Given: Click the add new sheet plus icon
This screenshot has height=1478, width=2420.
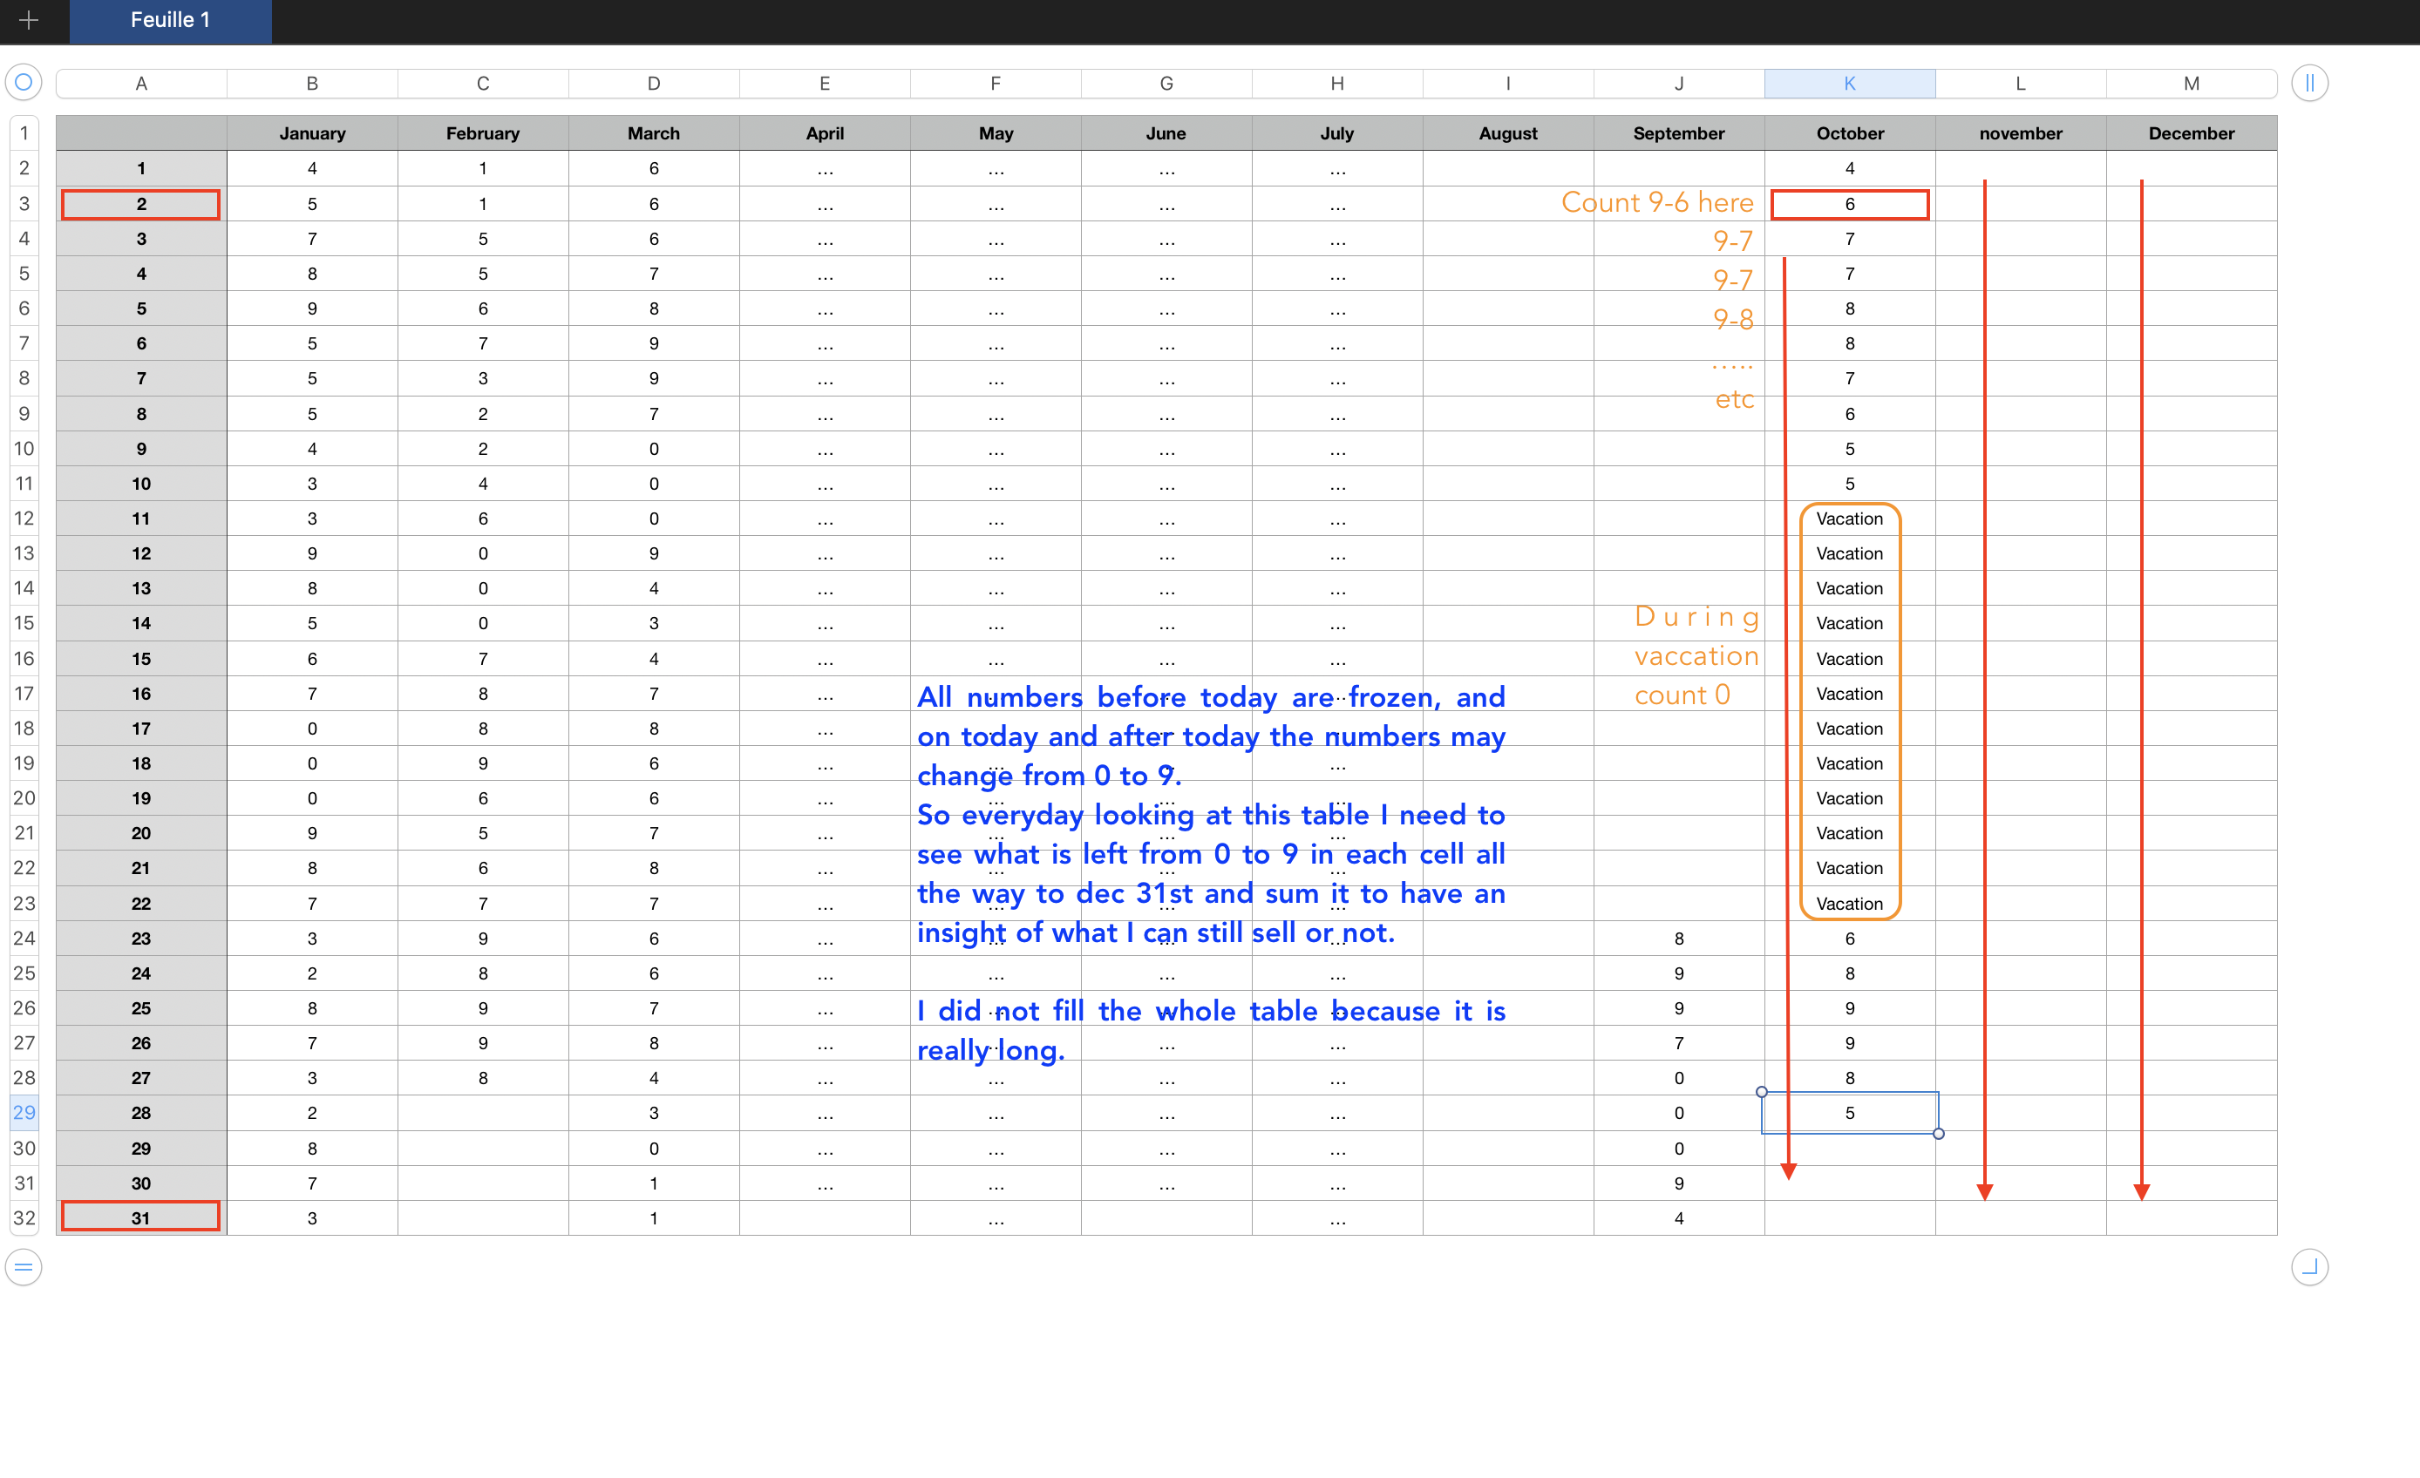Looking at the screenshot, I should pos(29,21).
